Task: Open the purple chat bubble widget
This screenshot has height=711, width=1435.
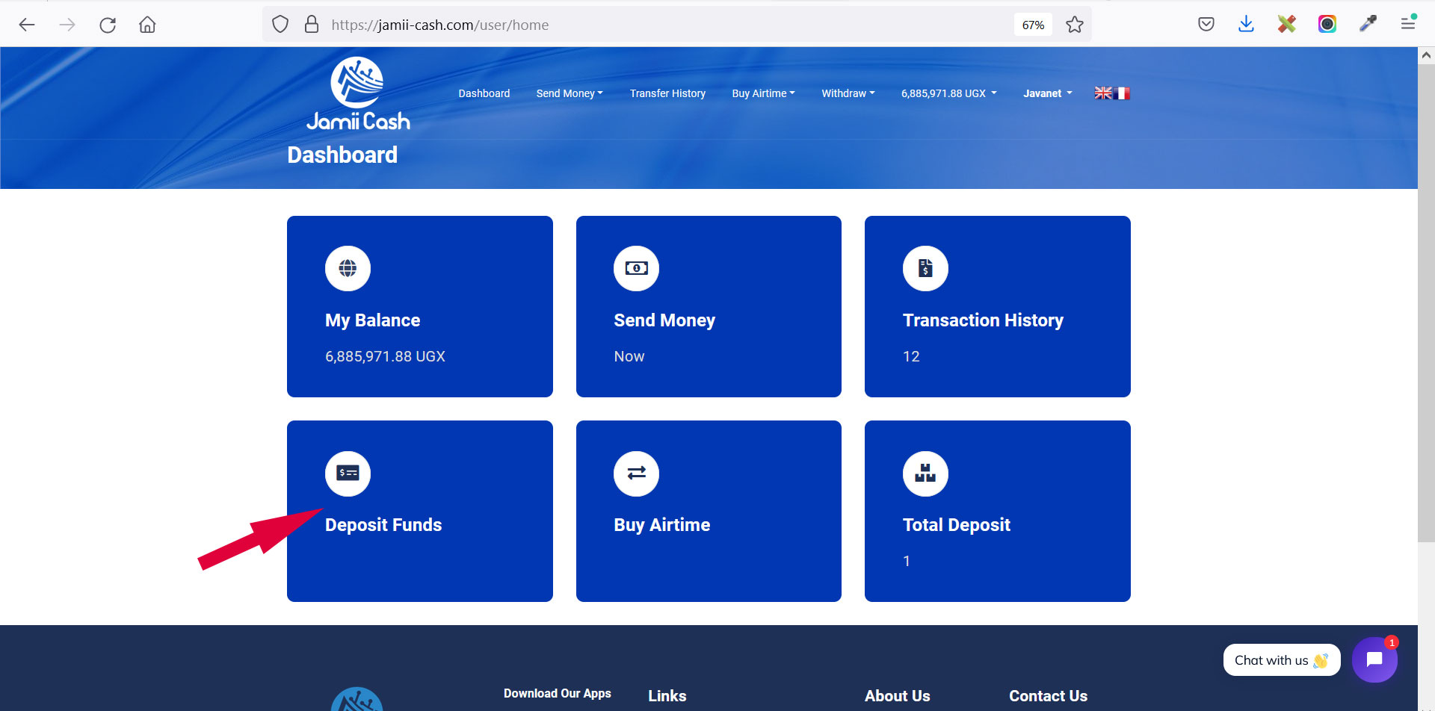Action: click(1374, 659)
